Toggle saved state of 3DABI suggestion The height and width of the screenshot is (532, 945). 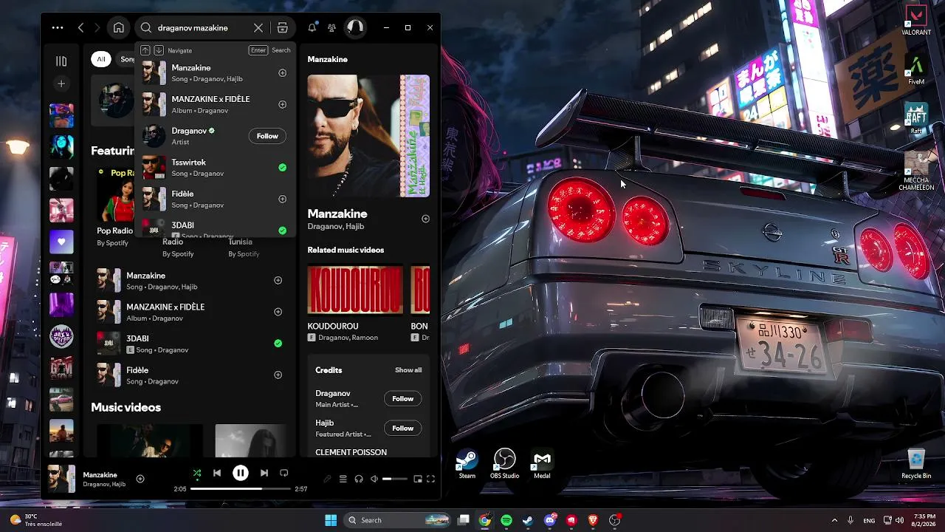tap(282, 231)
